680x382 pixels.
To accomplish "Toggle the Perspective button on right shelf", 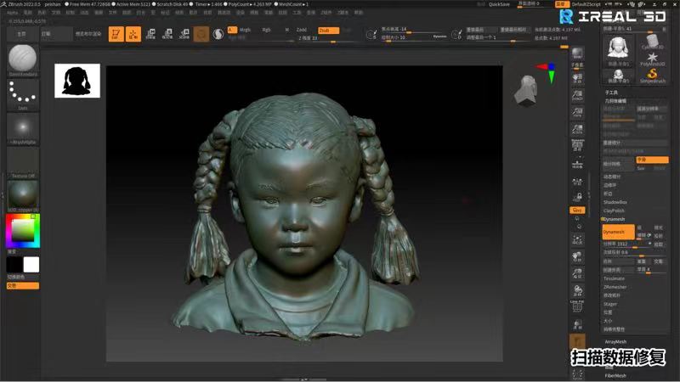I will tap(577, 146).
